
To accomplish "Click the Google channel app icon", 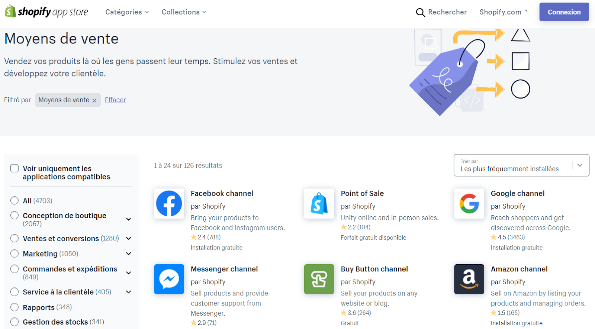I will click(x=469, y=203).
